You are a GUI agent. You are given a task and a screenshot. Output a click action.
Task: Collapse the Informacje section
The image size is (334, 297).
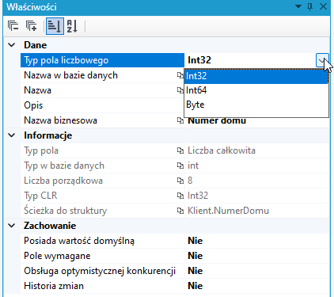tap(12, 135)
